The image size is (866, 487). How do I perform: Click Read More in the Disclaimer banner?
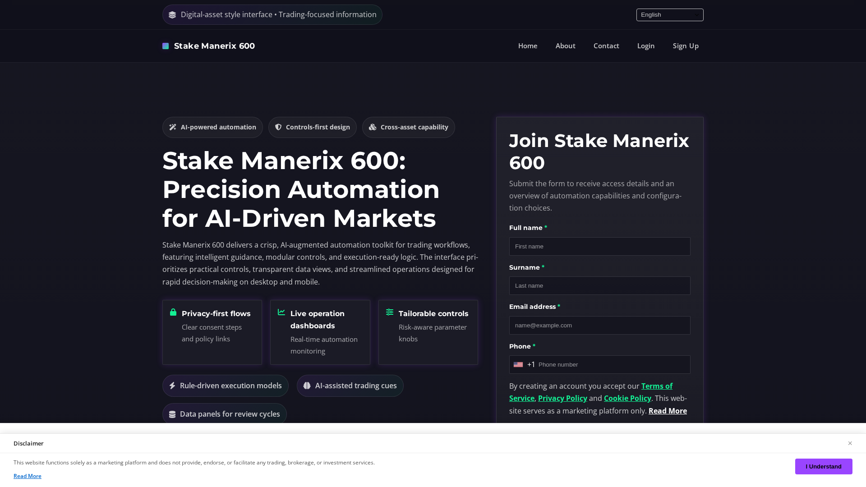[x=28, y=476]
